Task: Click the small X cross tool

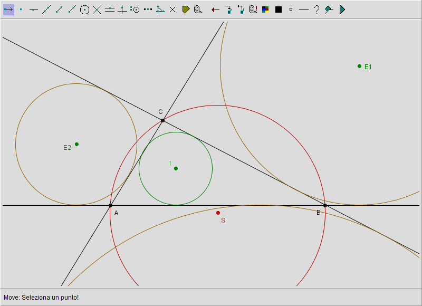Action: [172, 9]
